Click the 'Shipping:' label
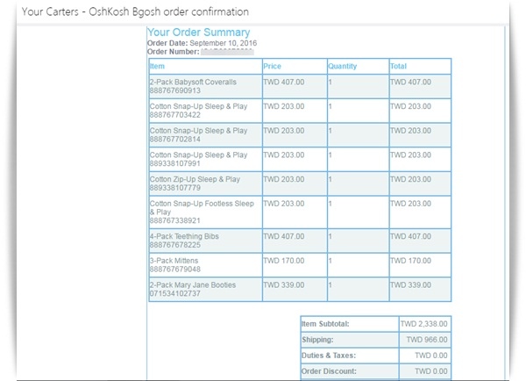The height and width of the screenshot is (381, 526). pos(317,340)
